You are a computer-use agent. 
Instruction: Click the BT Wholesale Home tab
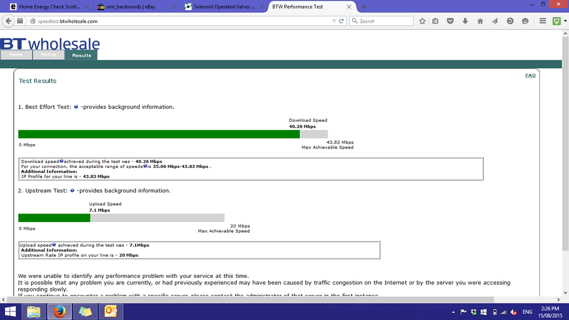(x=16, y=55)
